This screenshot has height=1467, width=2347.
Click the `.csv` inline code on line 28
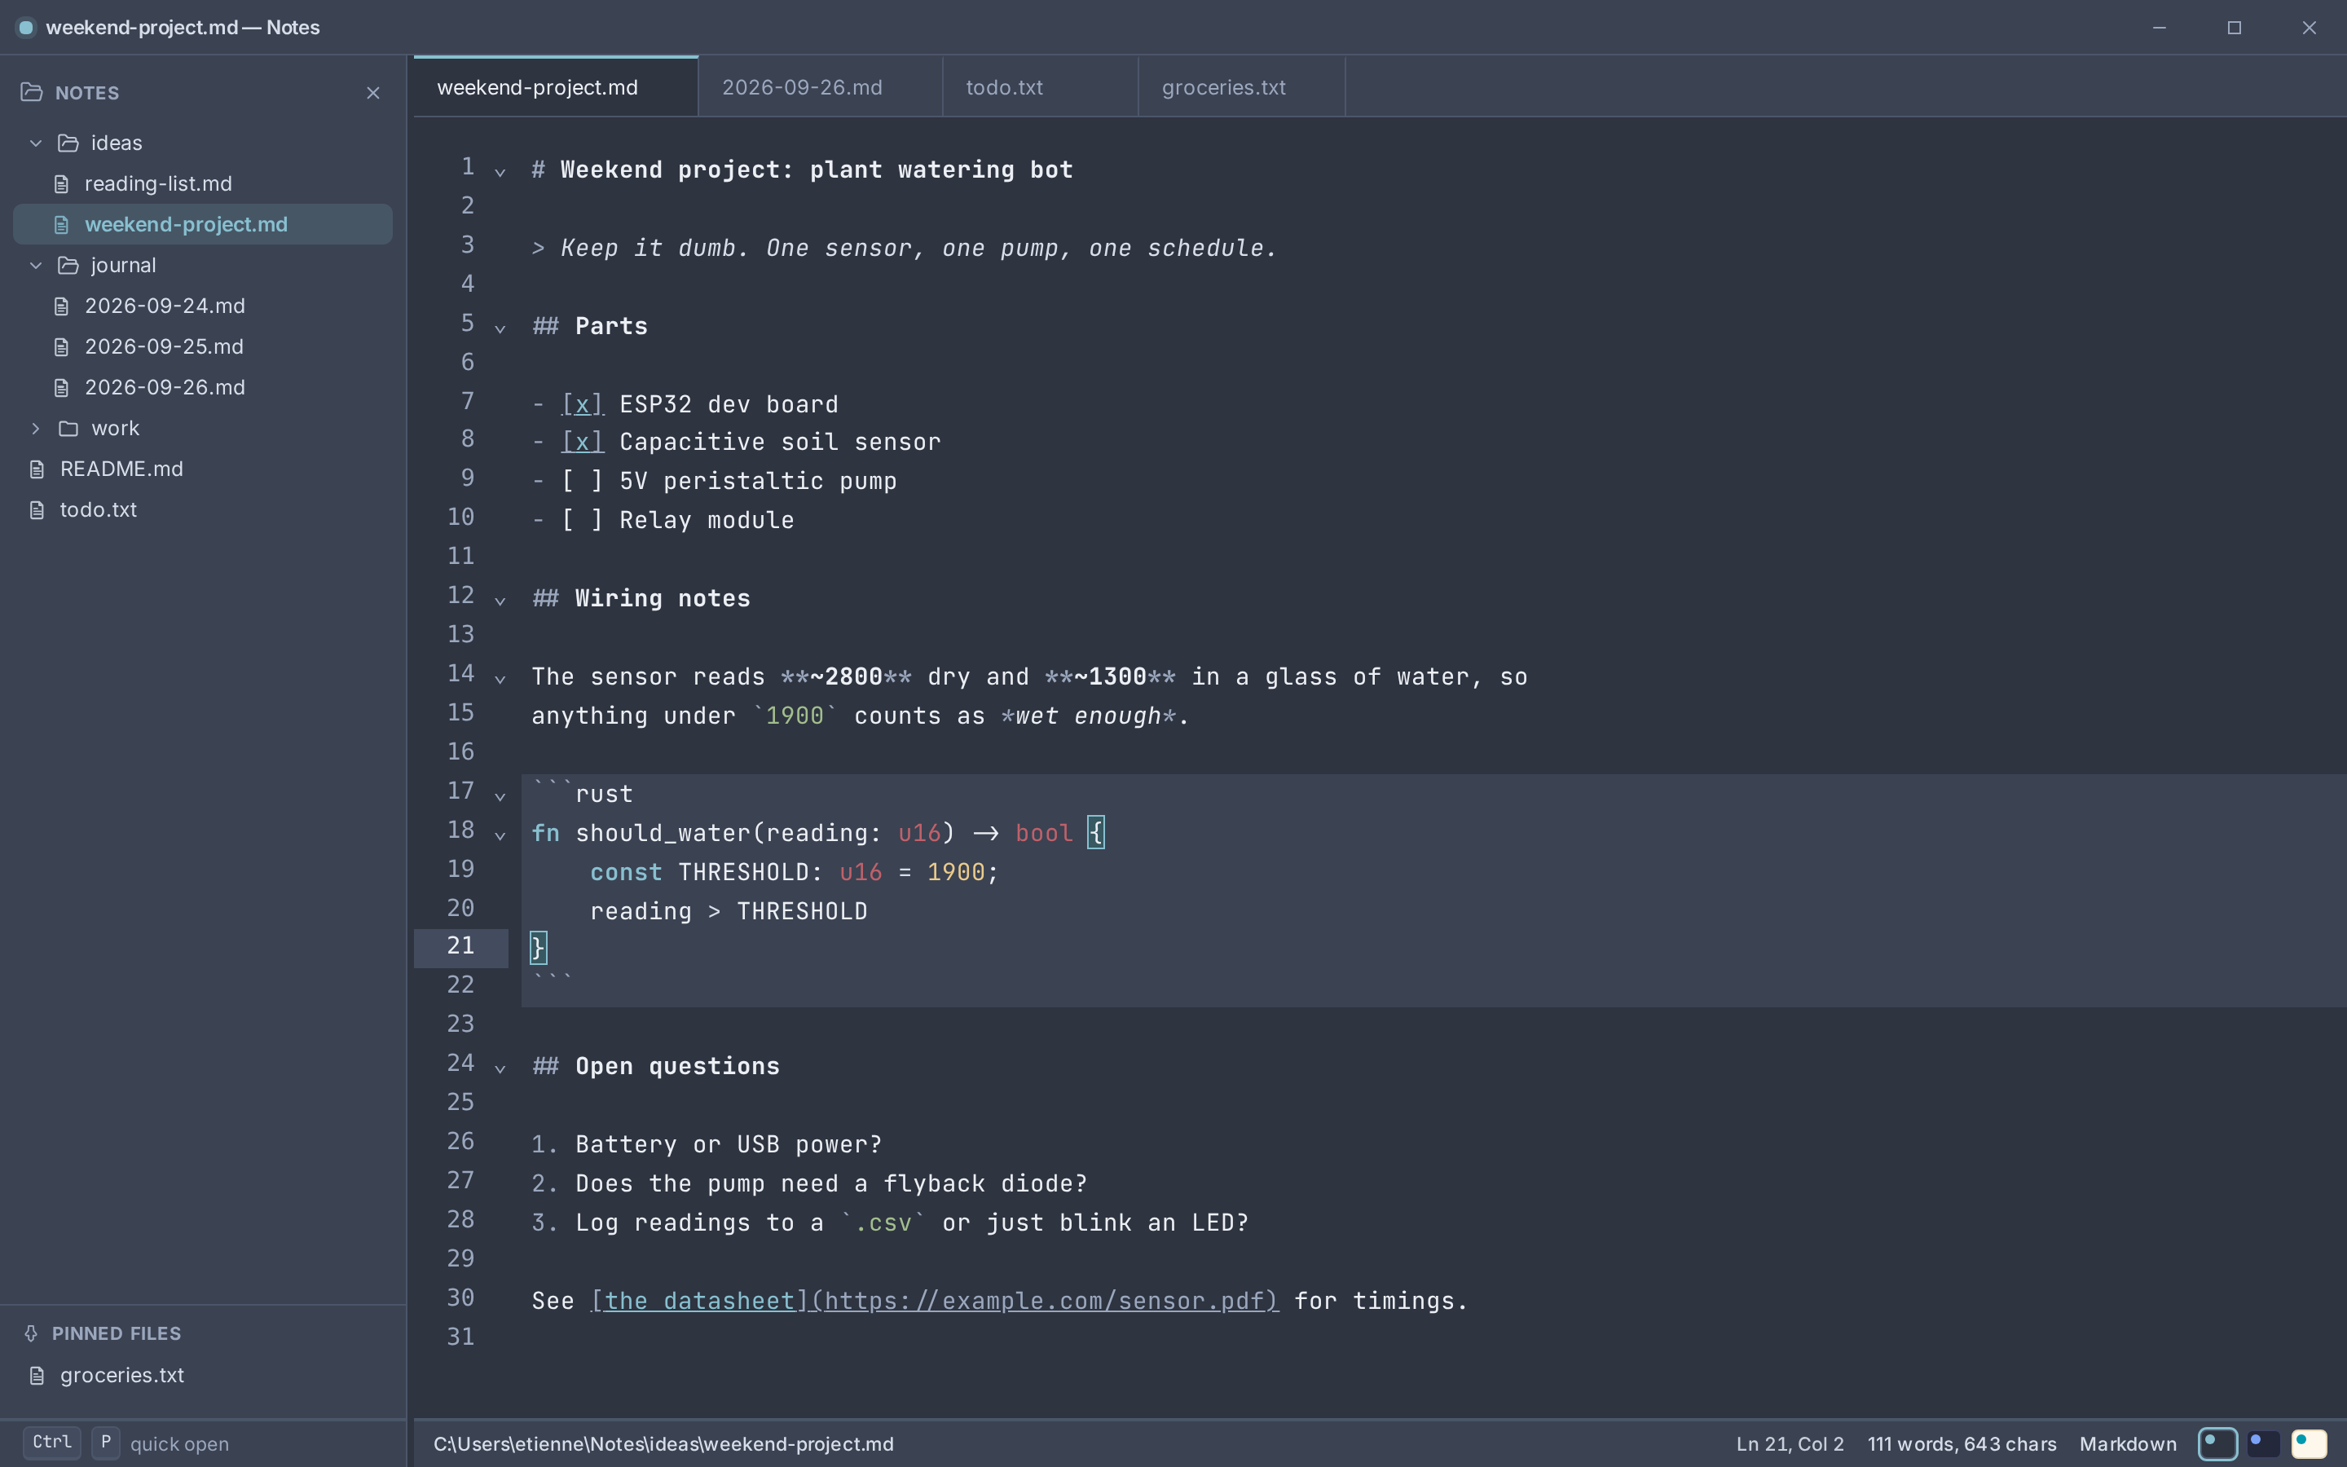click(883, 1222)
